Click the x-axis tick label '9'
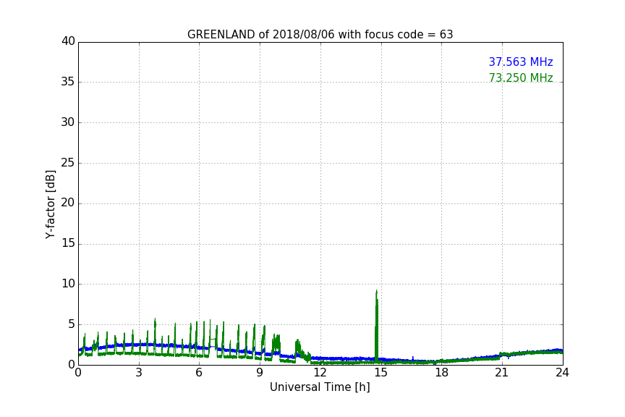625x417 pixels. point(260,373)
